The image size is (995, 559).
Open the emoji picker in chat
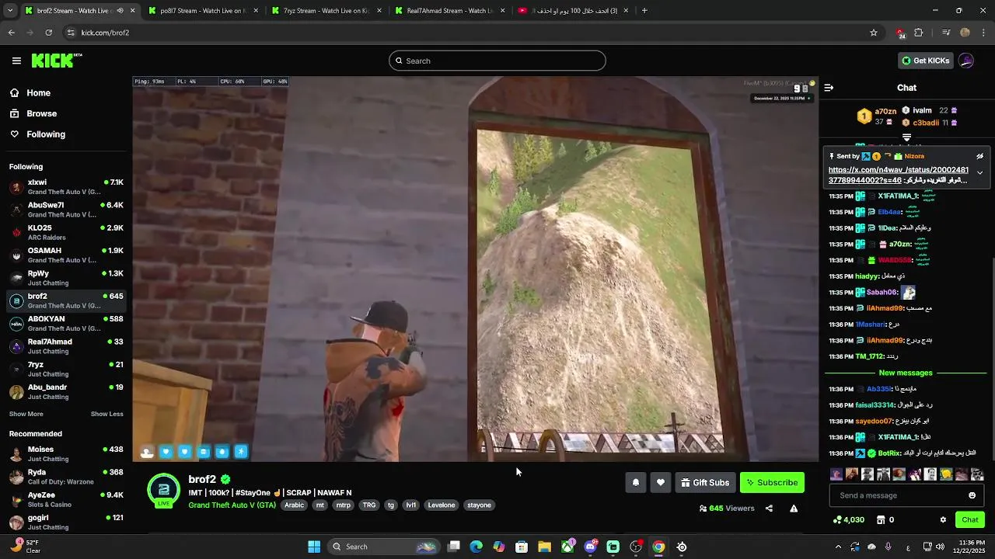pos(972,495)
